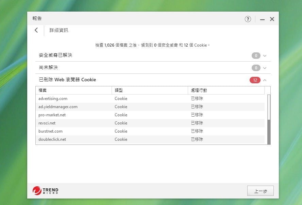Click the 安全威脅已解決 section header

(153, 55)
